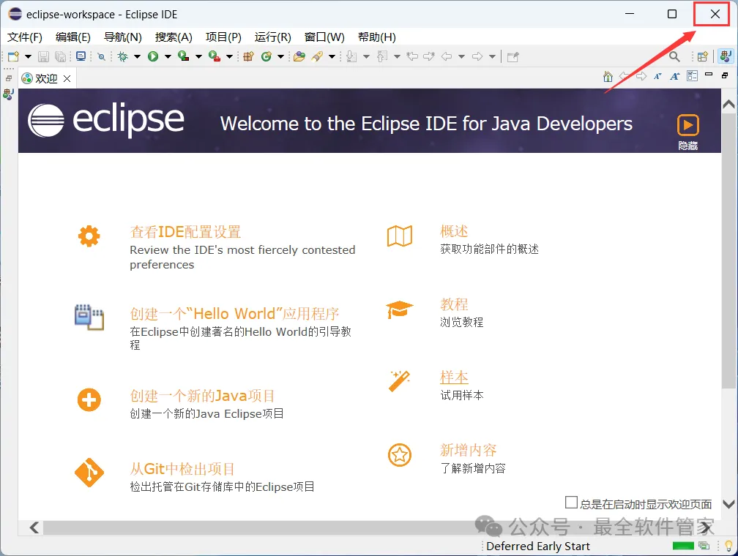Viewport: 738px width, 556px height.
Task: Open the 从Git中检出项目 link
Action: pyautogui.click(x=182, y=469)
